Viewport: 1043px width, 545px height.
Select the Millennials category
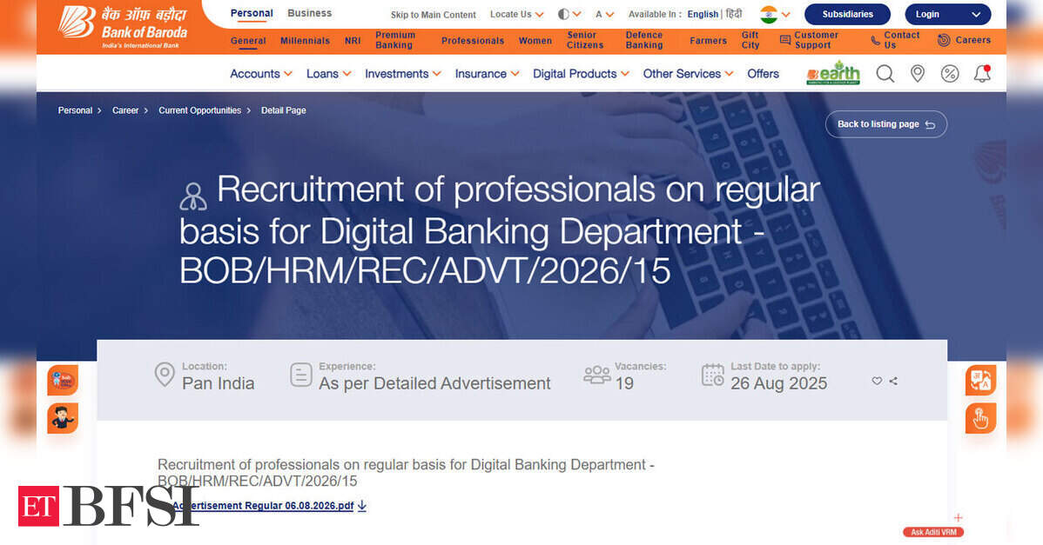point(305,41)
